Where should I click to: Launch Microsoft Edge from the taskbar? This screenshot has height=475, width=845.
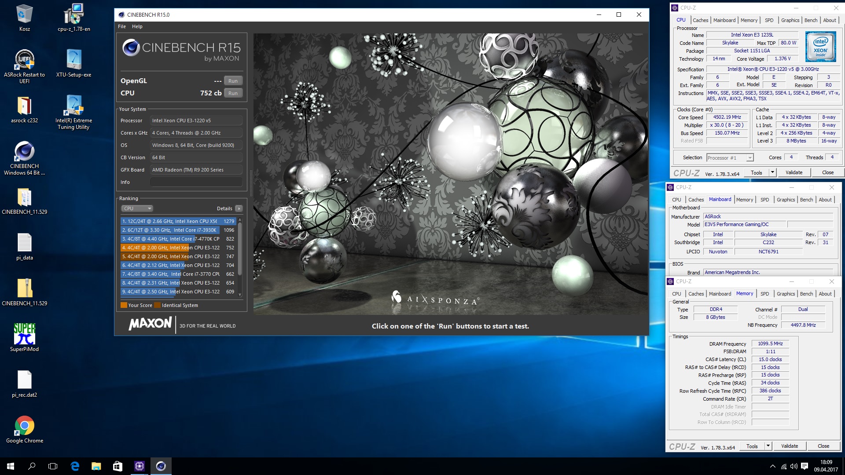click(x=75, y=466)
